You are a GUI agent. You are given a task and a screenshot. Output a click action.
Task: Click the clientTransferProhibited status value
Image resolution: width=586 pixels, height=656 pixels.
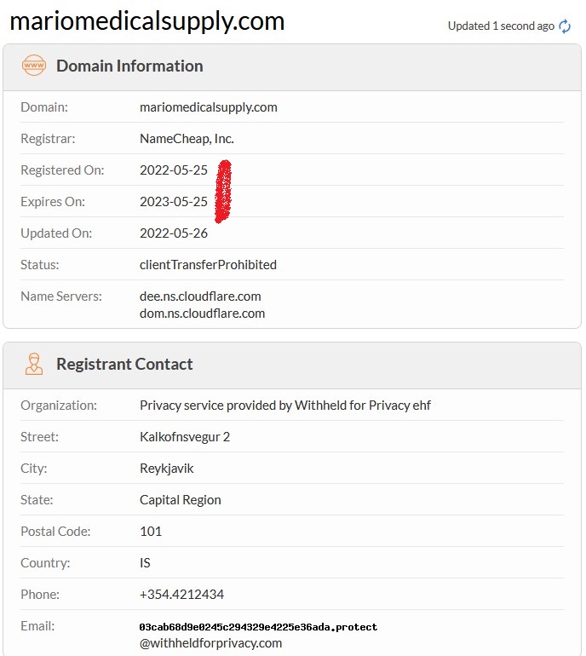click(209, 265)
